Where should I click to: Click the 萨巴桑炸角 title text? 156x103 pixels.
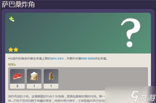(18, 5)
